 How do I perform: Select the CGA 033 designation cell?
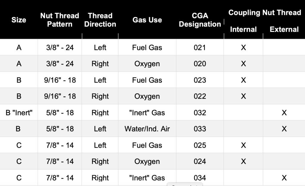[200, 129]
